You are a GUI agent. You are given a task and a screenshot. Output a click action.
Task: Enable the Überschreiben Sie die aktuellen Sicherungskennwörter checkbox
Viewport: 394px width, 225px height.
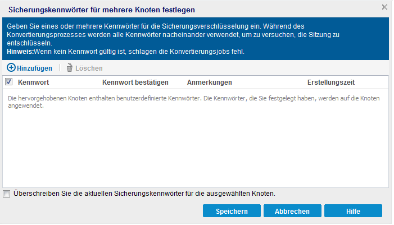pos(6,194)
